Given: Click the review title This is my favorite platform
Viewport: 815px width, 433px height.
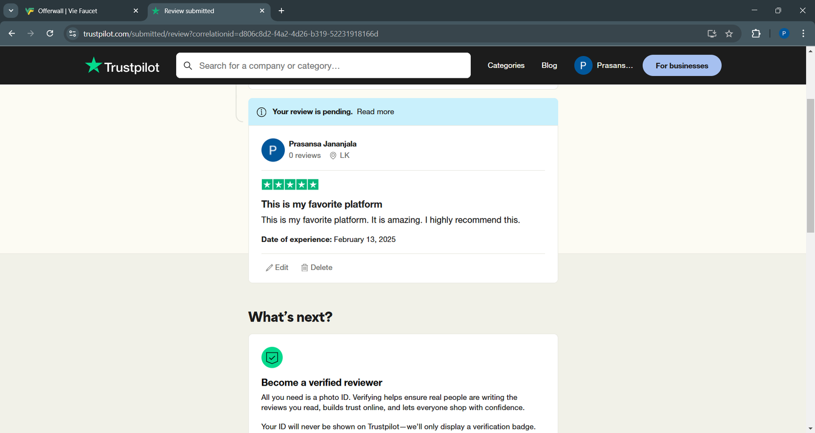Looking at the screenshot, I should [x=321, y=204].
